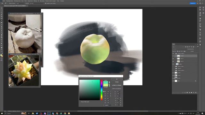Click Add to Swatches button

117,85
